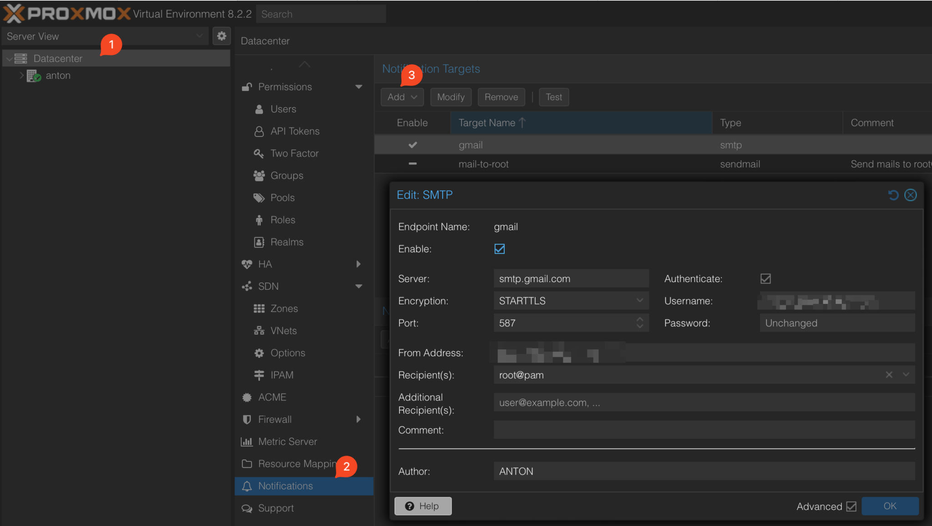Select the Notifications bell icon
This screenshot has height=526, width=932.
pos(246,486)
